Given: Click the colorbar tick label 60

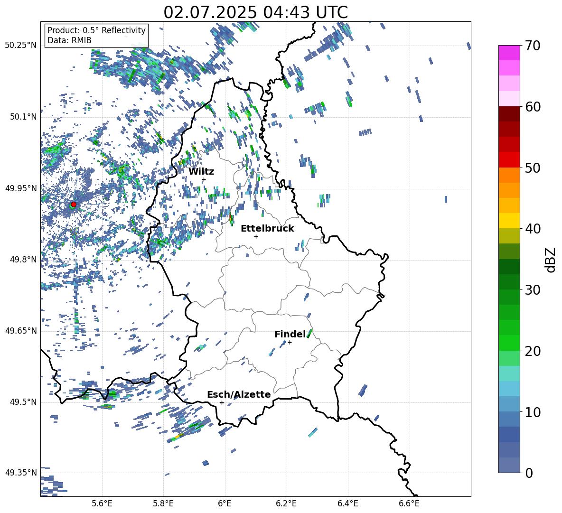Looking at the screenshot, I should tap(533, 107).
